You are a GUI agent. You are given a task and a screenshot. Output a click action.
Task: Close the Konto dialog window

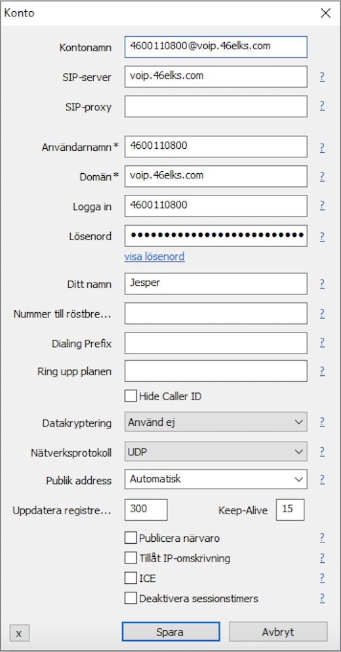coord(326,13)
